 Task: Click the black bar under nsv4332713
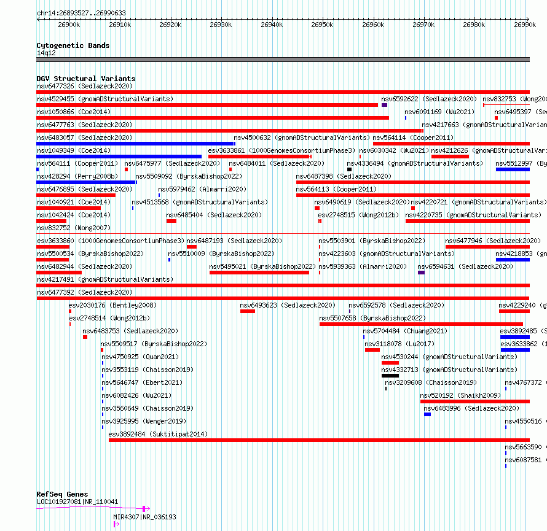point(390,376)
